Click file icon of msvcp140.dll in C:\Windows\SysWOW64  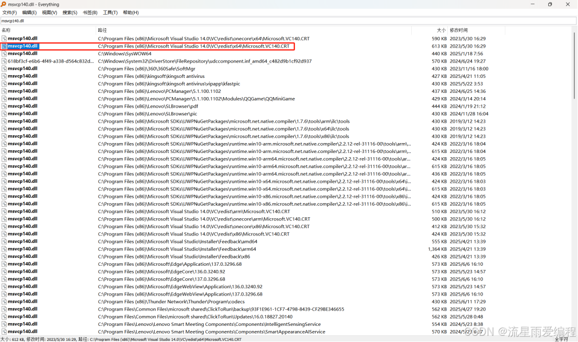pyautogui.click(x=4, y=53)
